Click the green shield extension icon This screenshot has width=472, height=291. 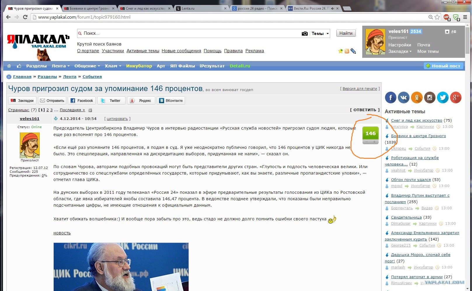click(456, 17)
